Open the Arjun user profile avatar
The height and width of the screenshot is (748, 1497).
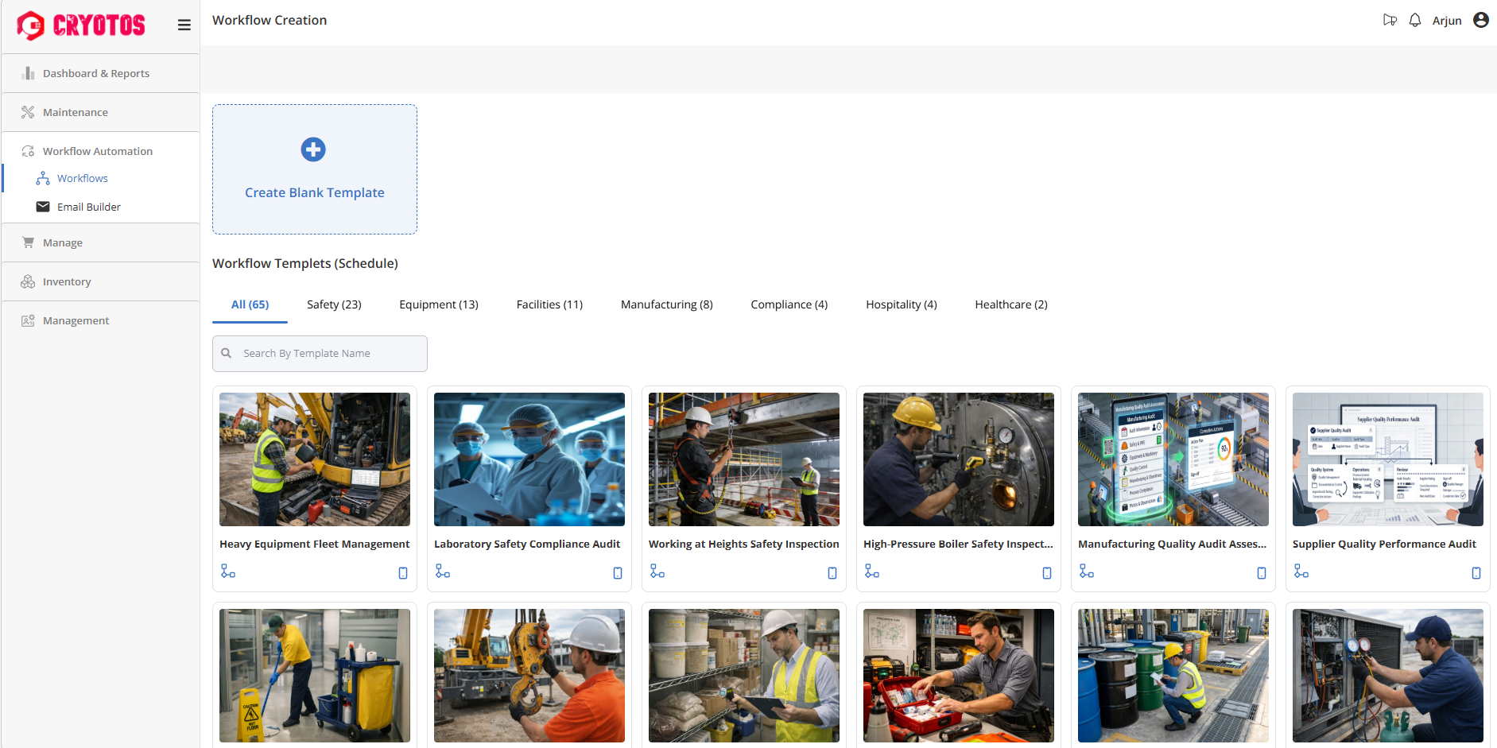(x=1480, y=21)
